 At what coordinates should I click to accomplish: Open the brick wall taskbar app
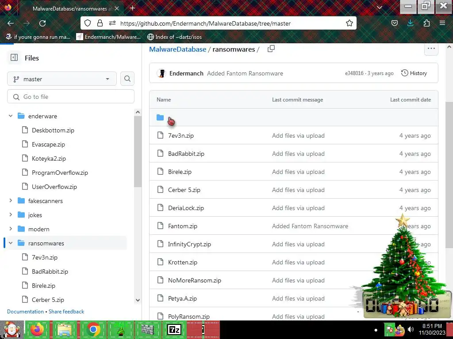tap(148, 330)
